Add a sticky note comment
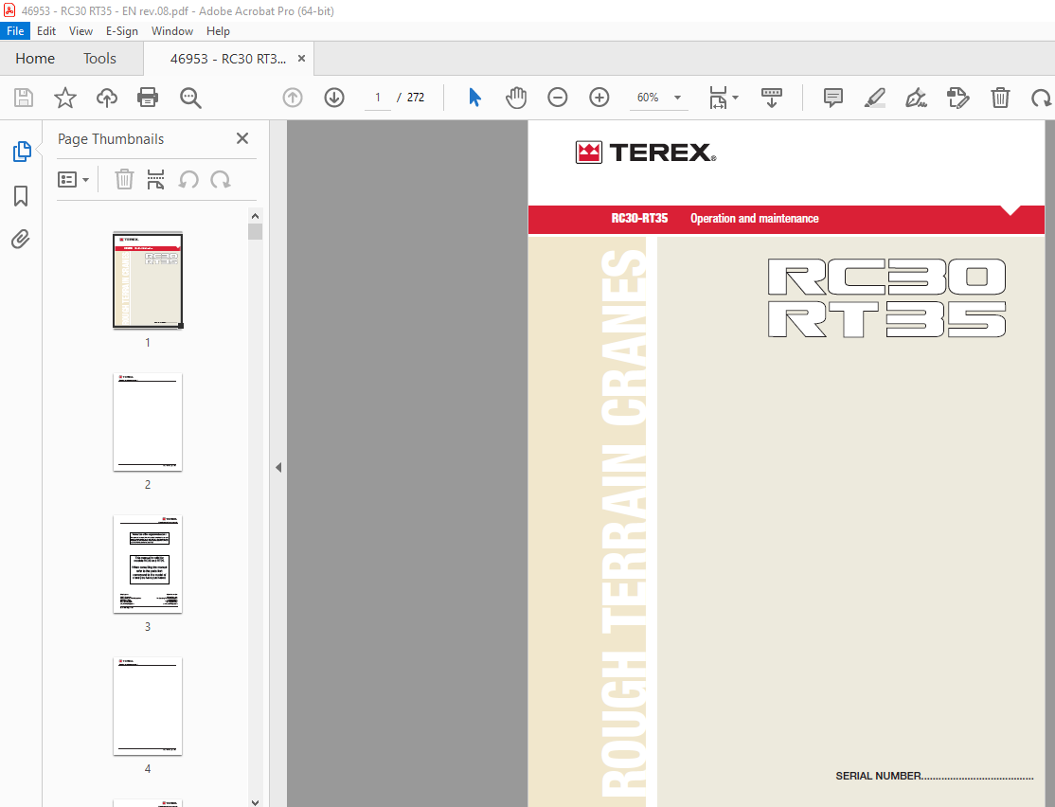This screenshot has width=1055, height=807. (x=833, y=98)
